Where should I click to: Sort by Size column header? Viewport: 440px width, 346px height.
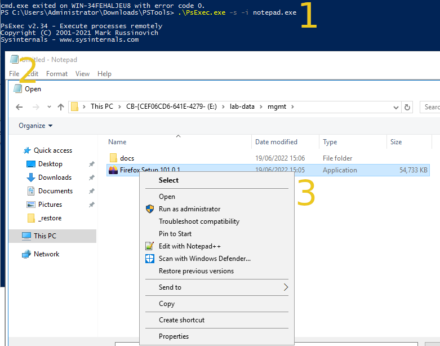[x=396, y=142]
